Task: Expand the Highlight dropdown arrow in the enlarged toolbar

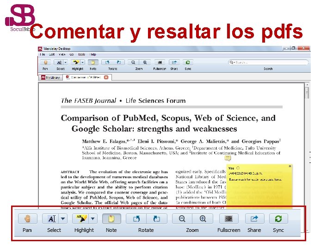Action: [x=93, y=219]
